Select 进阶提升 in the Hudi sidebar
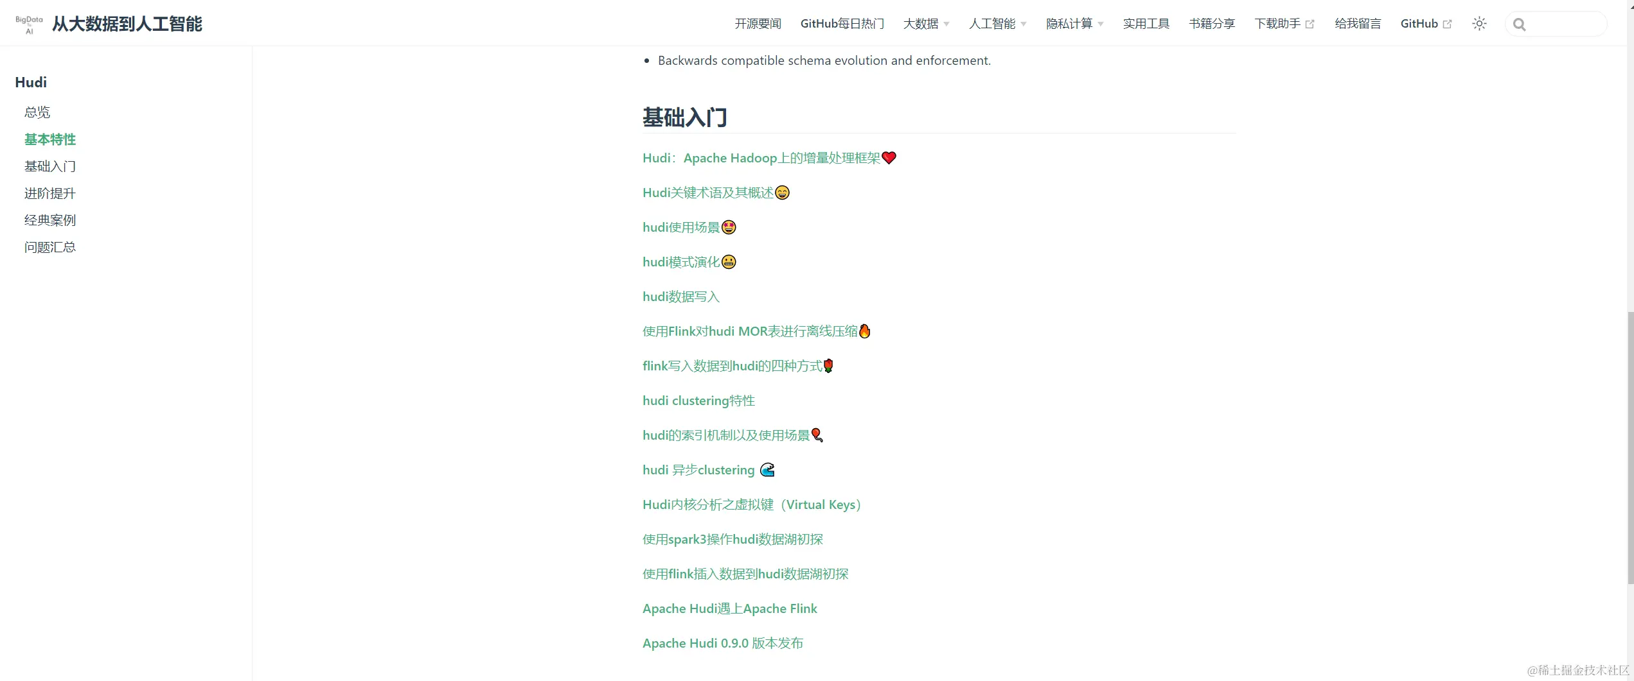The image size is (1634, 681). (x=50, y=193)
